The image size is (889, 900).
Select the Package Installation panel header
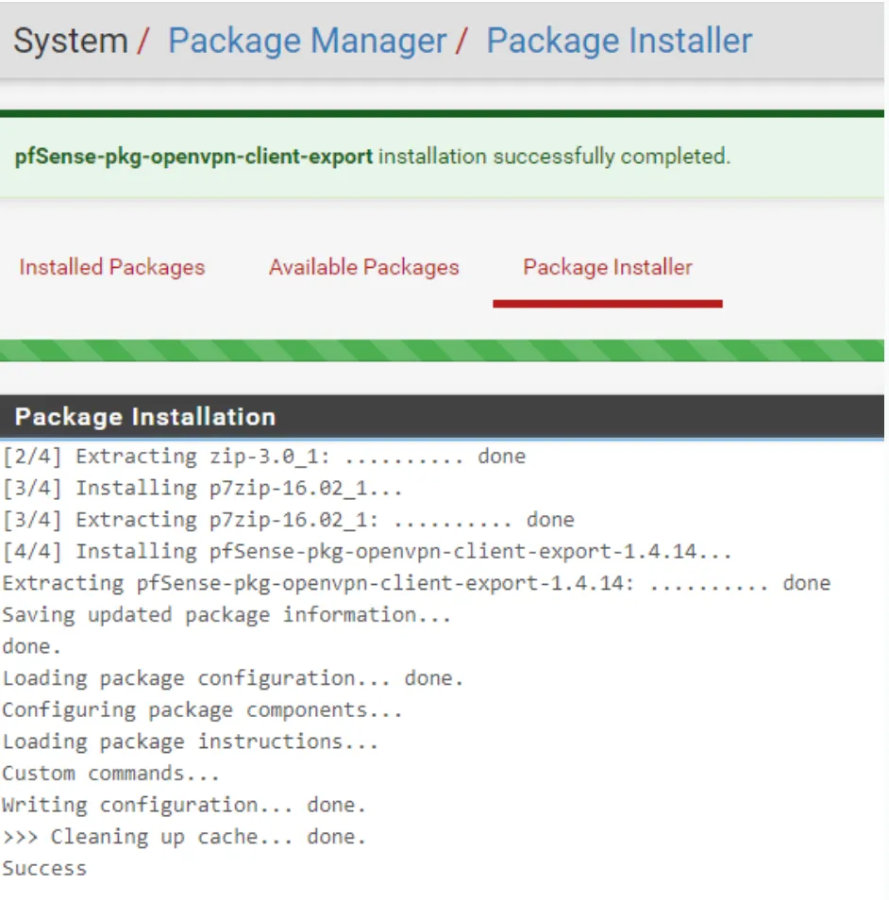(146, 416)
